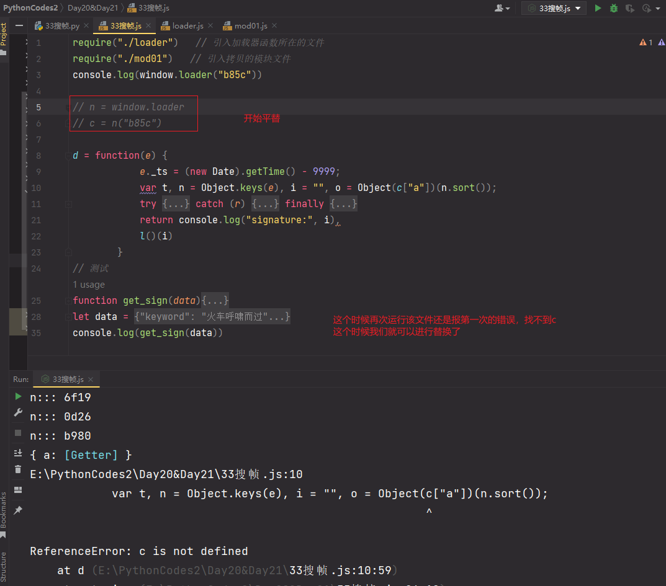Screen dimensions: 666x586
Task: Click the '1 usage' hint
Action: pos(88,285)
